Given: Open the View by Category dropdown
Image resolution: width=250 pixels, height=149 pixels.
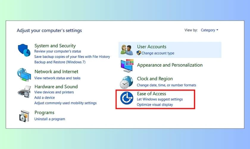Looking at the screenshot, I should pyautogui.click(x=209, y=30).
